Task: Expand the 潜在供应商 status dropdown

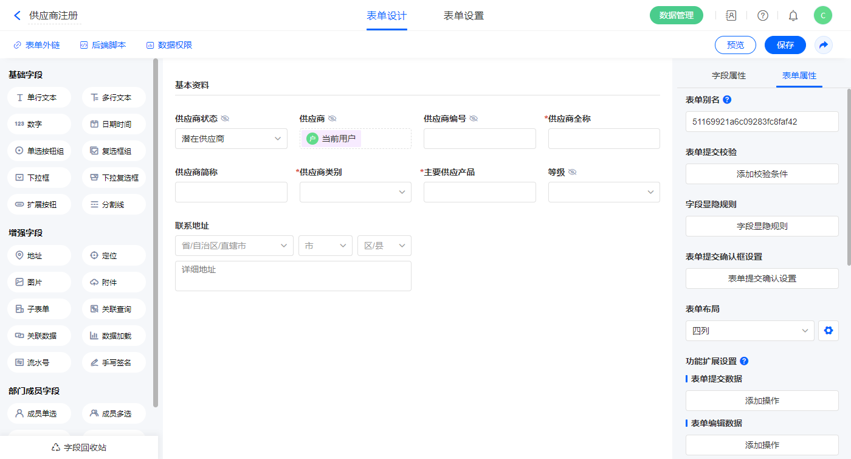Action: point(231,139)
